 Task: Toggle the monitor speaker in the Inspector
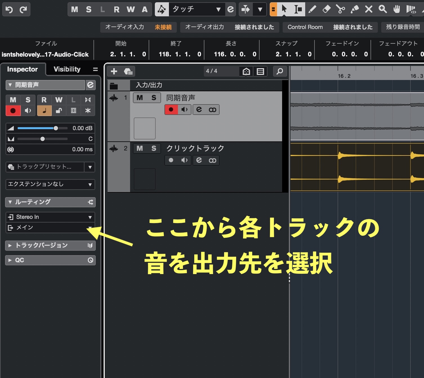[28, 110]
